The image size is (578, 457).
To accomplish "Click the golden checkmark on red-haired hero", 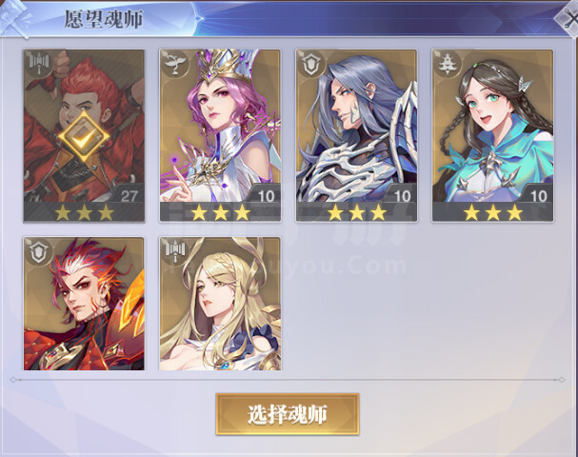I will (84, 137).
